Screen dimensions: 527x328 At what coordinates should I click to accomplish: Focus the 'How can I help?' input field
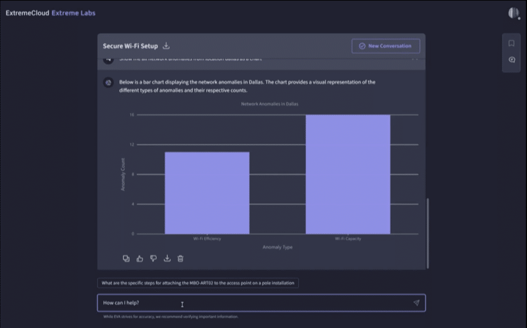click(x=261, y=303)
